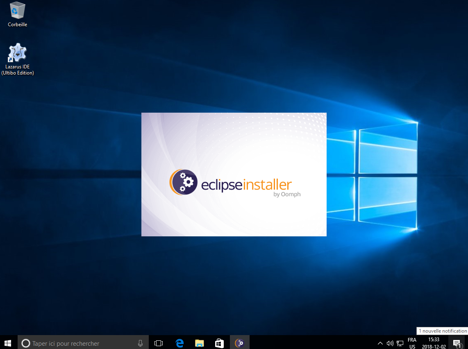The height and width of the screenshot is (349, 468).
Task: Open the Windows Start menu
Action: point(8,343)
